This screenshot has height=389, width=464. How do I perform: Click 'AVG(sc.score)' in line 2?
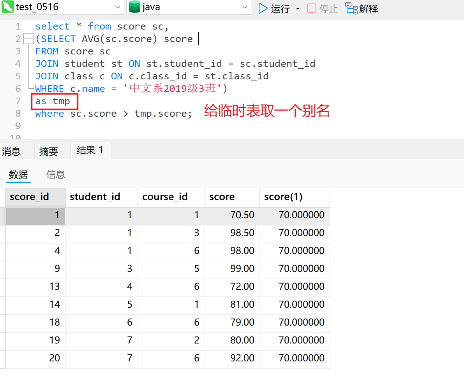pos(119,39)
